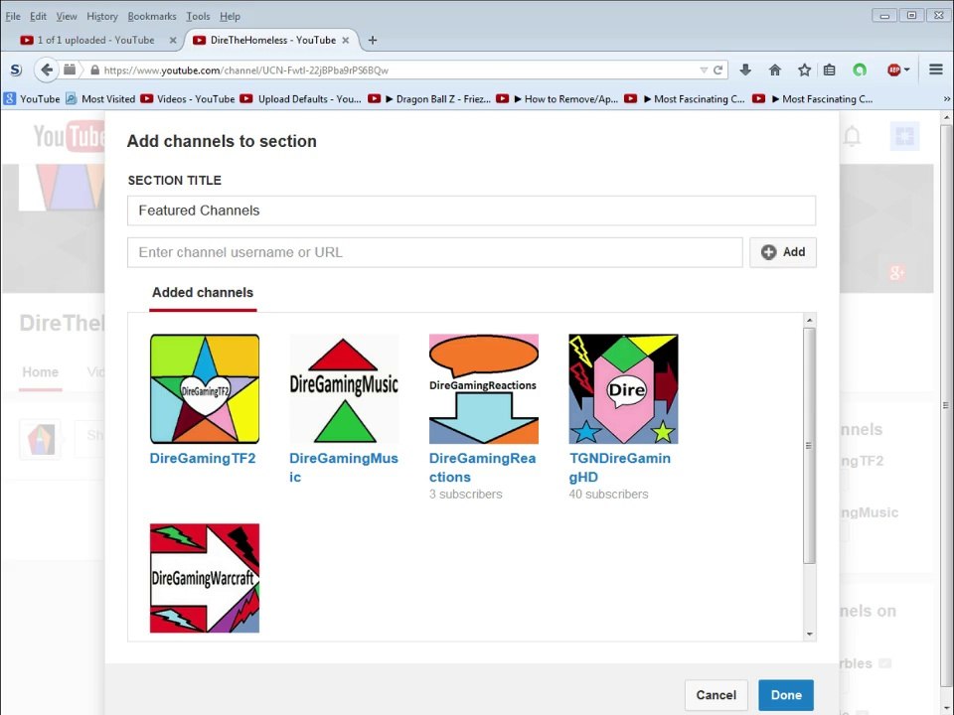This screenshot has height=715, width=954.
Task: Bookmark this page with the star icon
Action: click(x=804, y=70)
